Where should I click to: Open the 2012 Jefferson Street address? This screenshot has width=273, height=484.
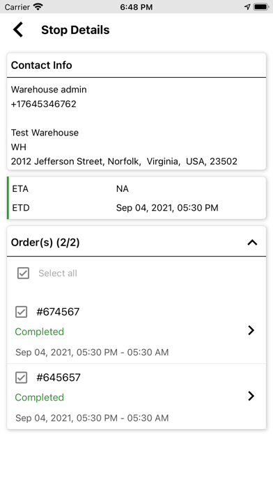tap(124, 161)
